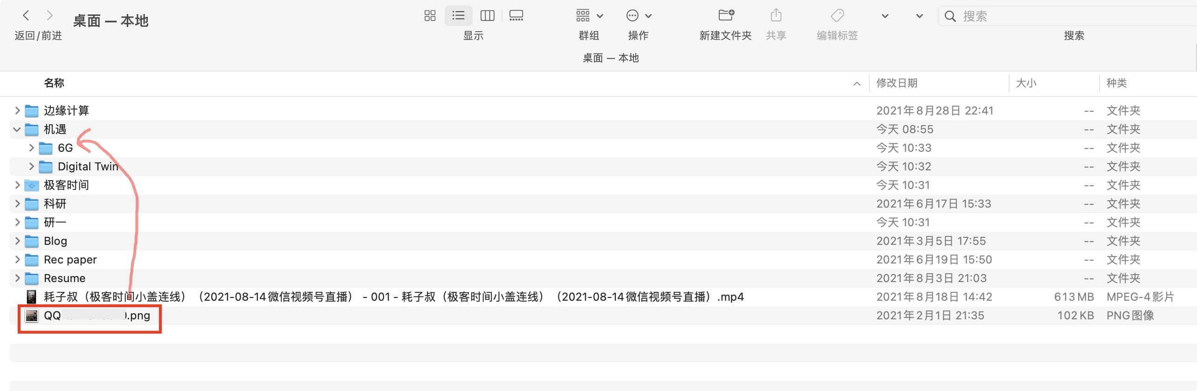The height and width of the screenshot is (391, 1197).
Task: Sort by the 修改日期 column header
Action: [897, 83]
